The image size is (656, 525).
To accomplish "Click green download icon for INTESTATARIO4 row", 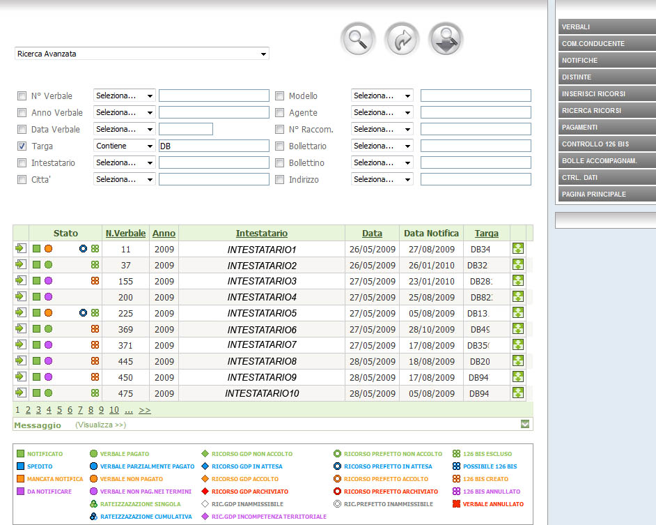I will [518, 296].
